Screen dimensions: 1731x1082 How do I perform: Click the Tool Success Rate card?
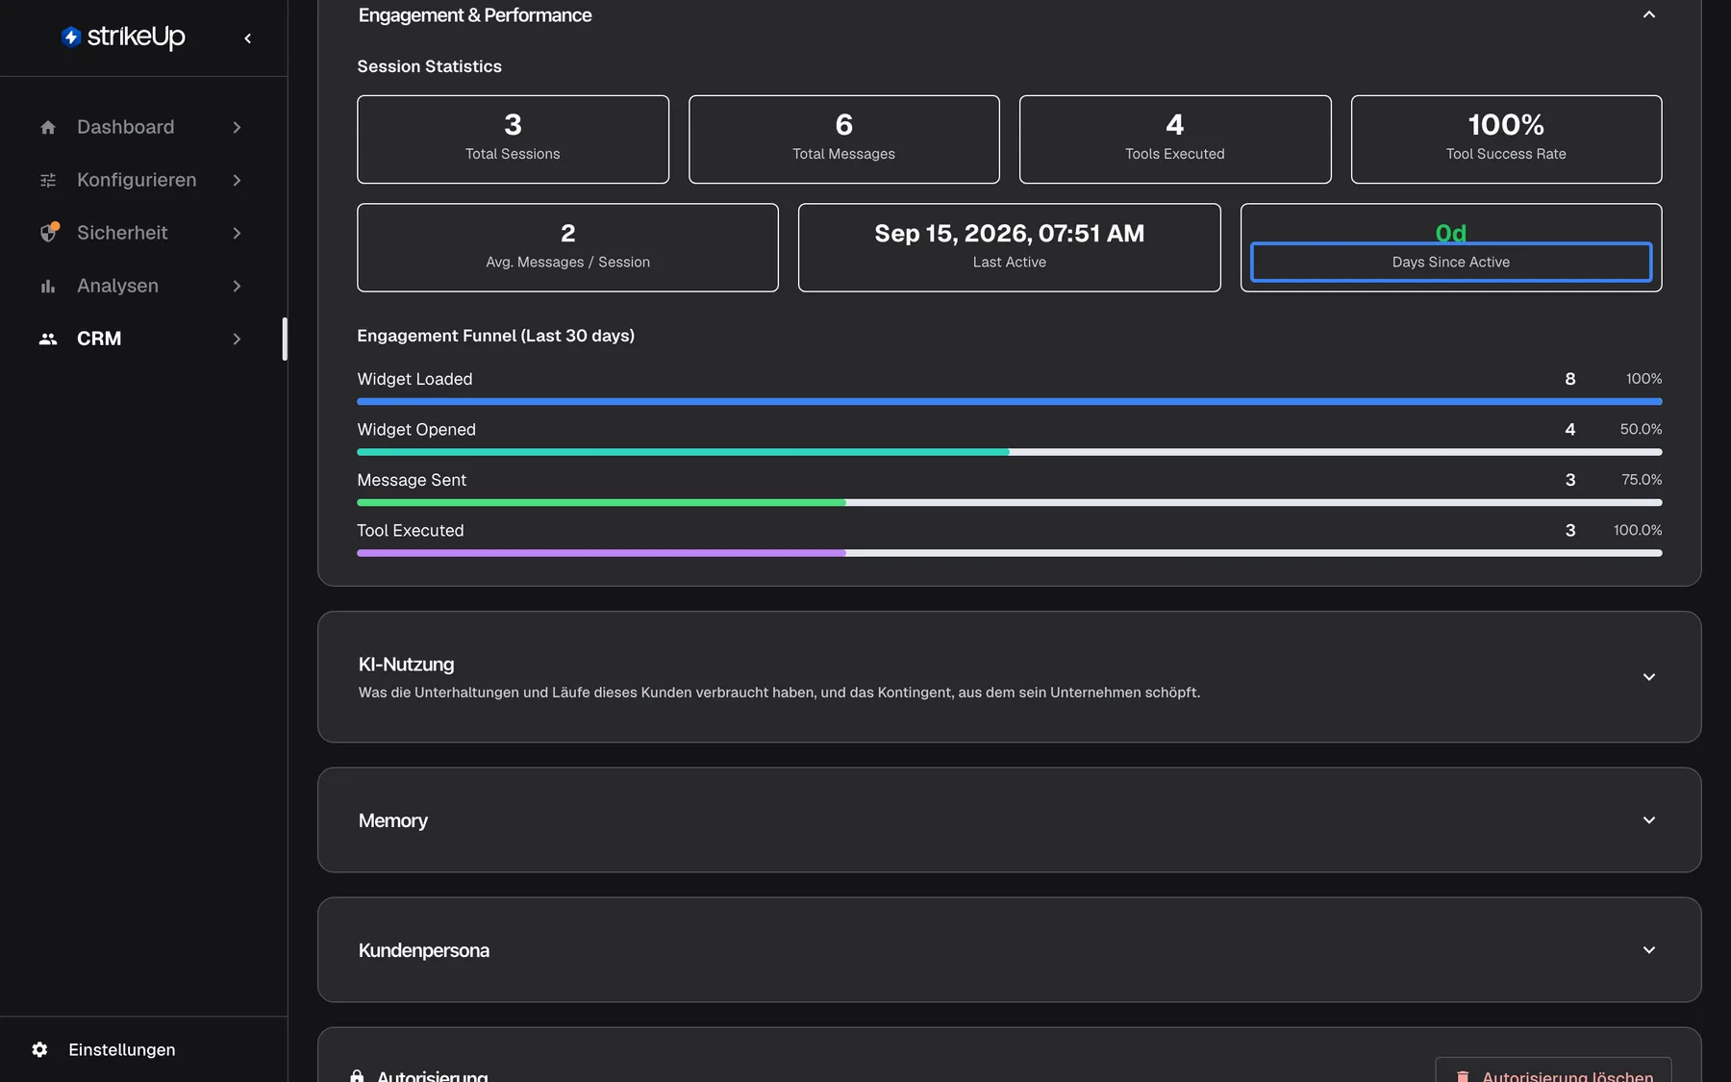[x=1506, y=139]
